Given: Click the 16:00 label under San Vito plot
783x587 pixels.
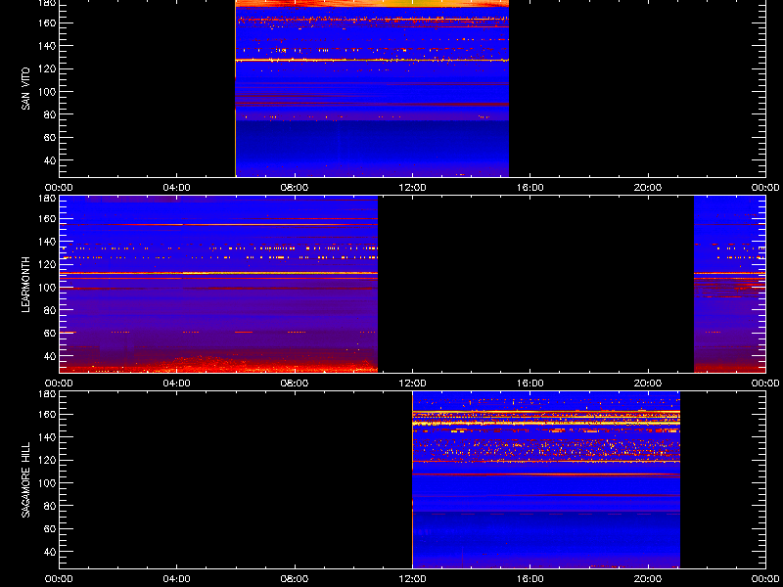Looking at the screenshot, I should pos(530,188).
